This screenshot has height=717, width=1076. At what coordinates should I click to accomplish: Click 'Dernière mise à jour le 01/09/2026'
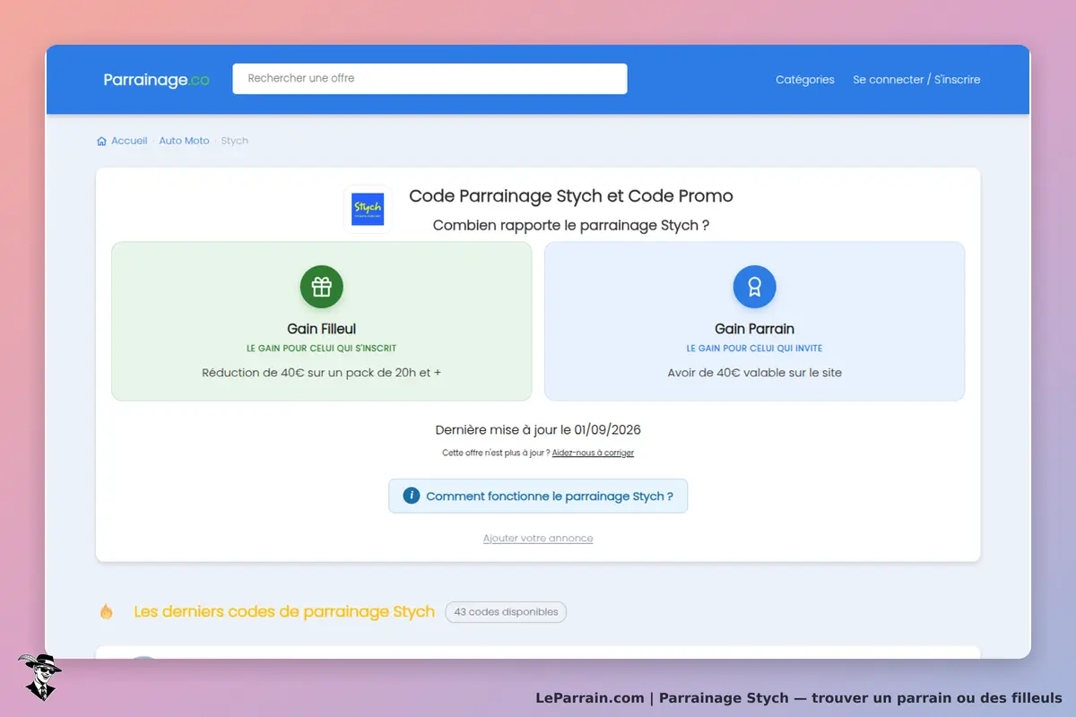(x=538, y=429)
